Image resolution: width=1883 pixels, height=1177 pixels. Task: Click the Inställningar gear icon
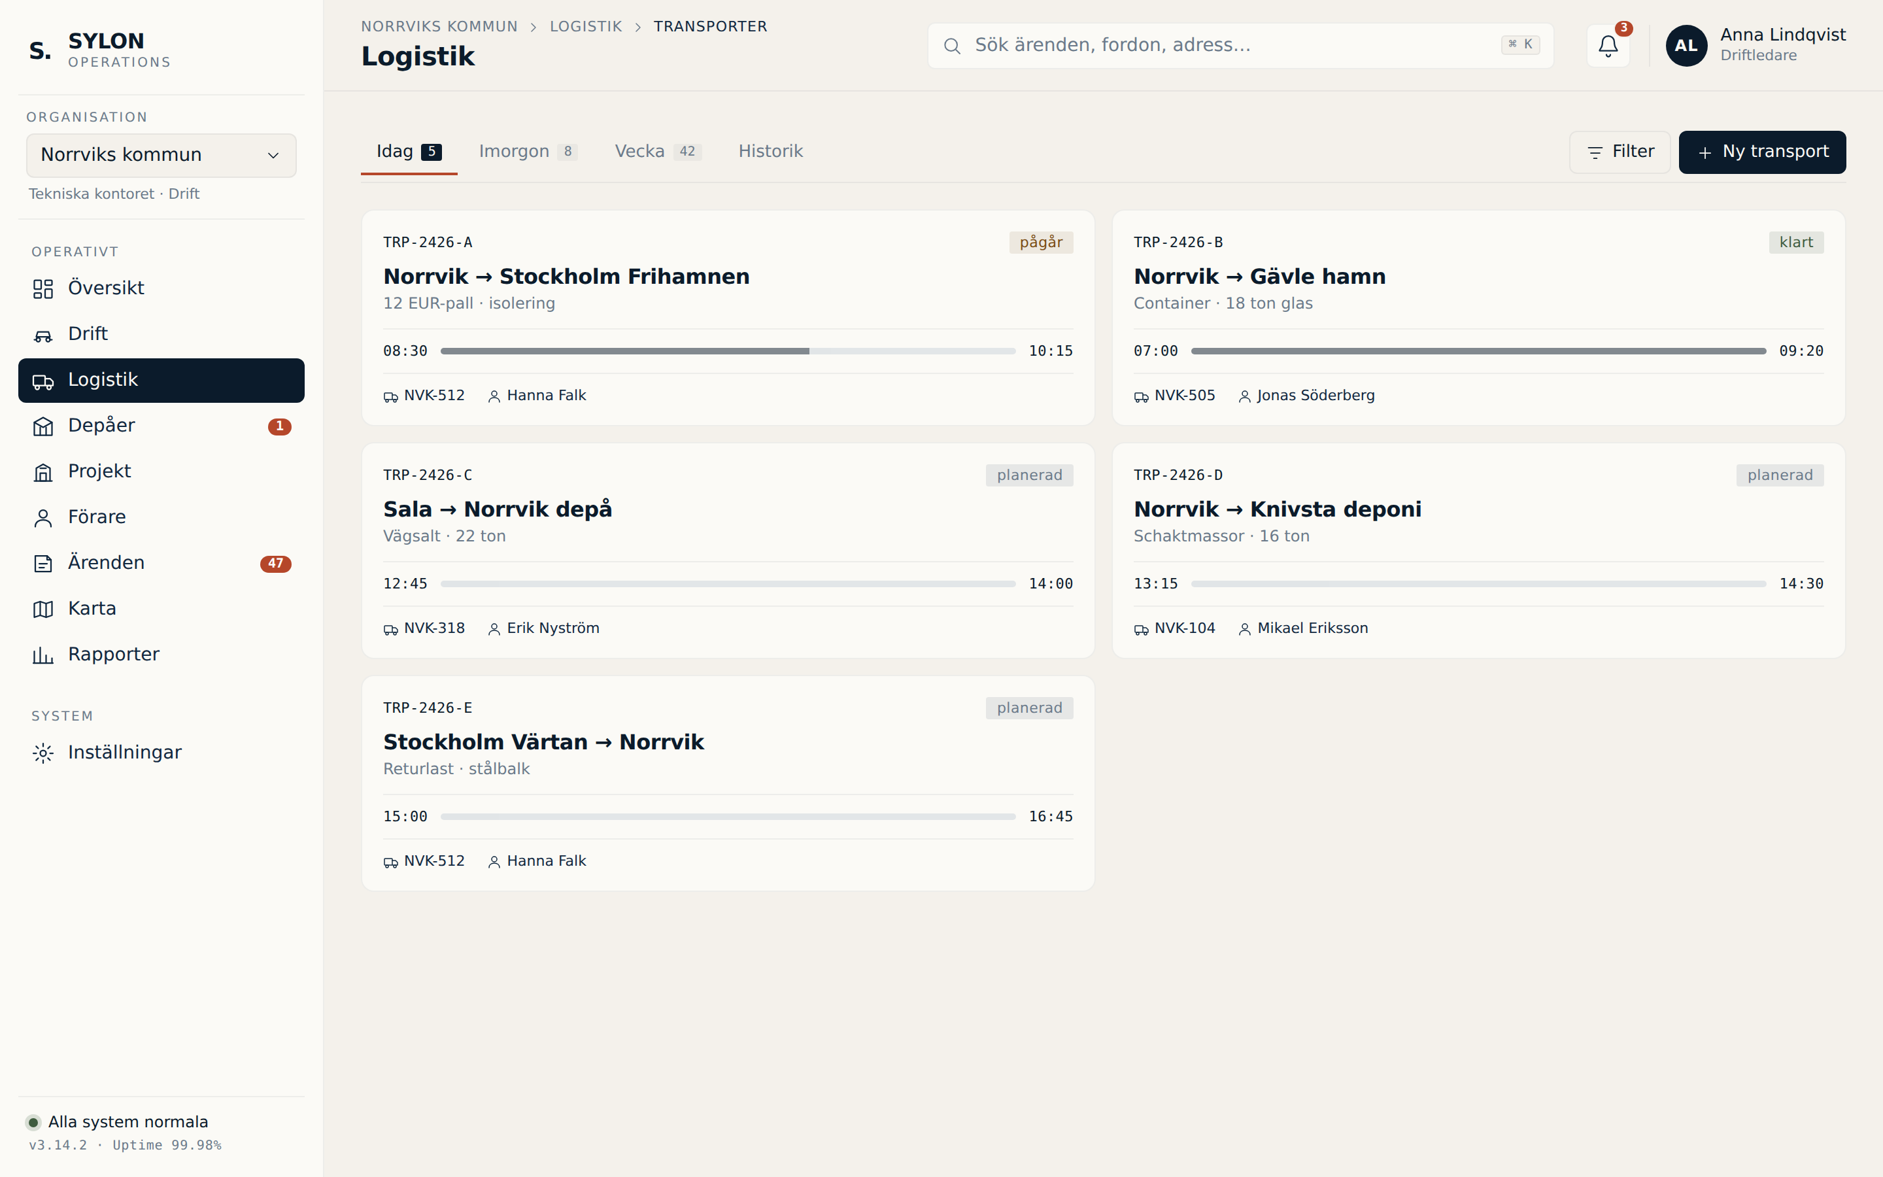[42, 753]
